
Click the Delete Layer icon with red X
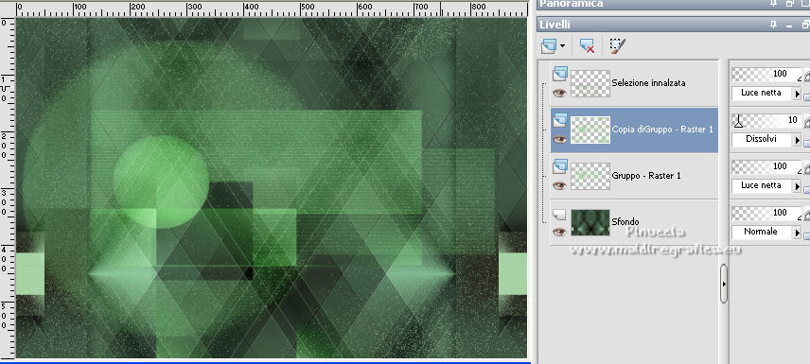click(x=588, y=46)
